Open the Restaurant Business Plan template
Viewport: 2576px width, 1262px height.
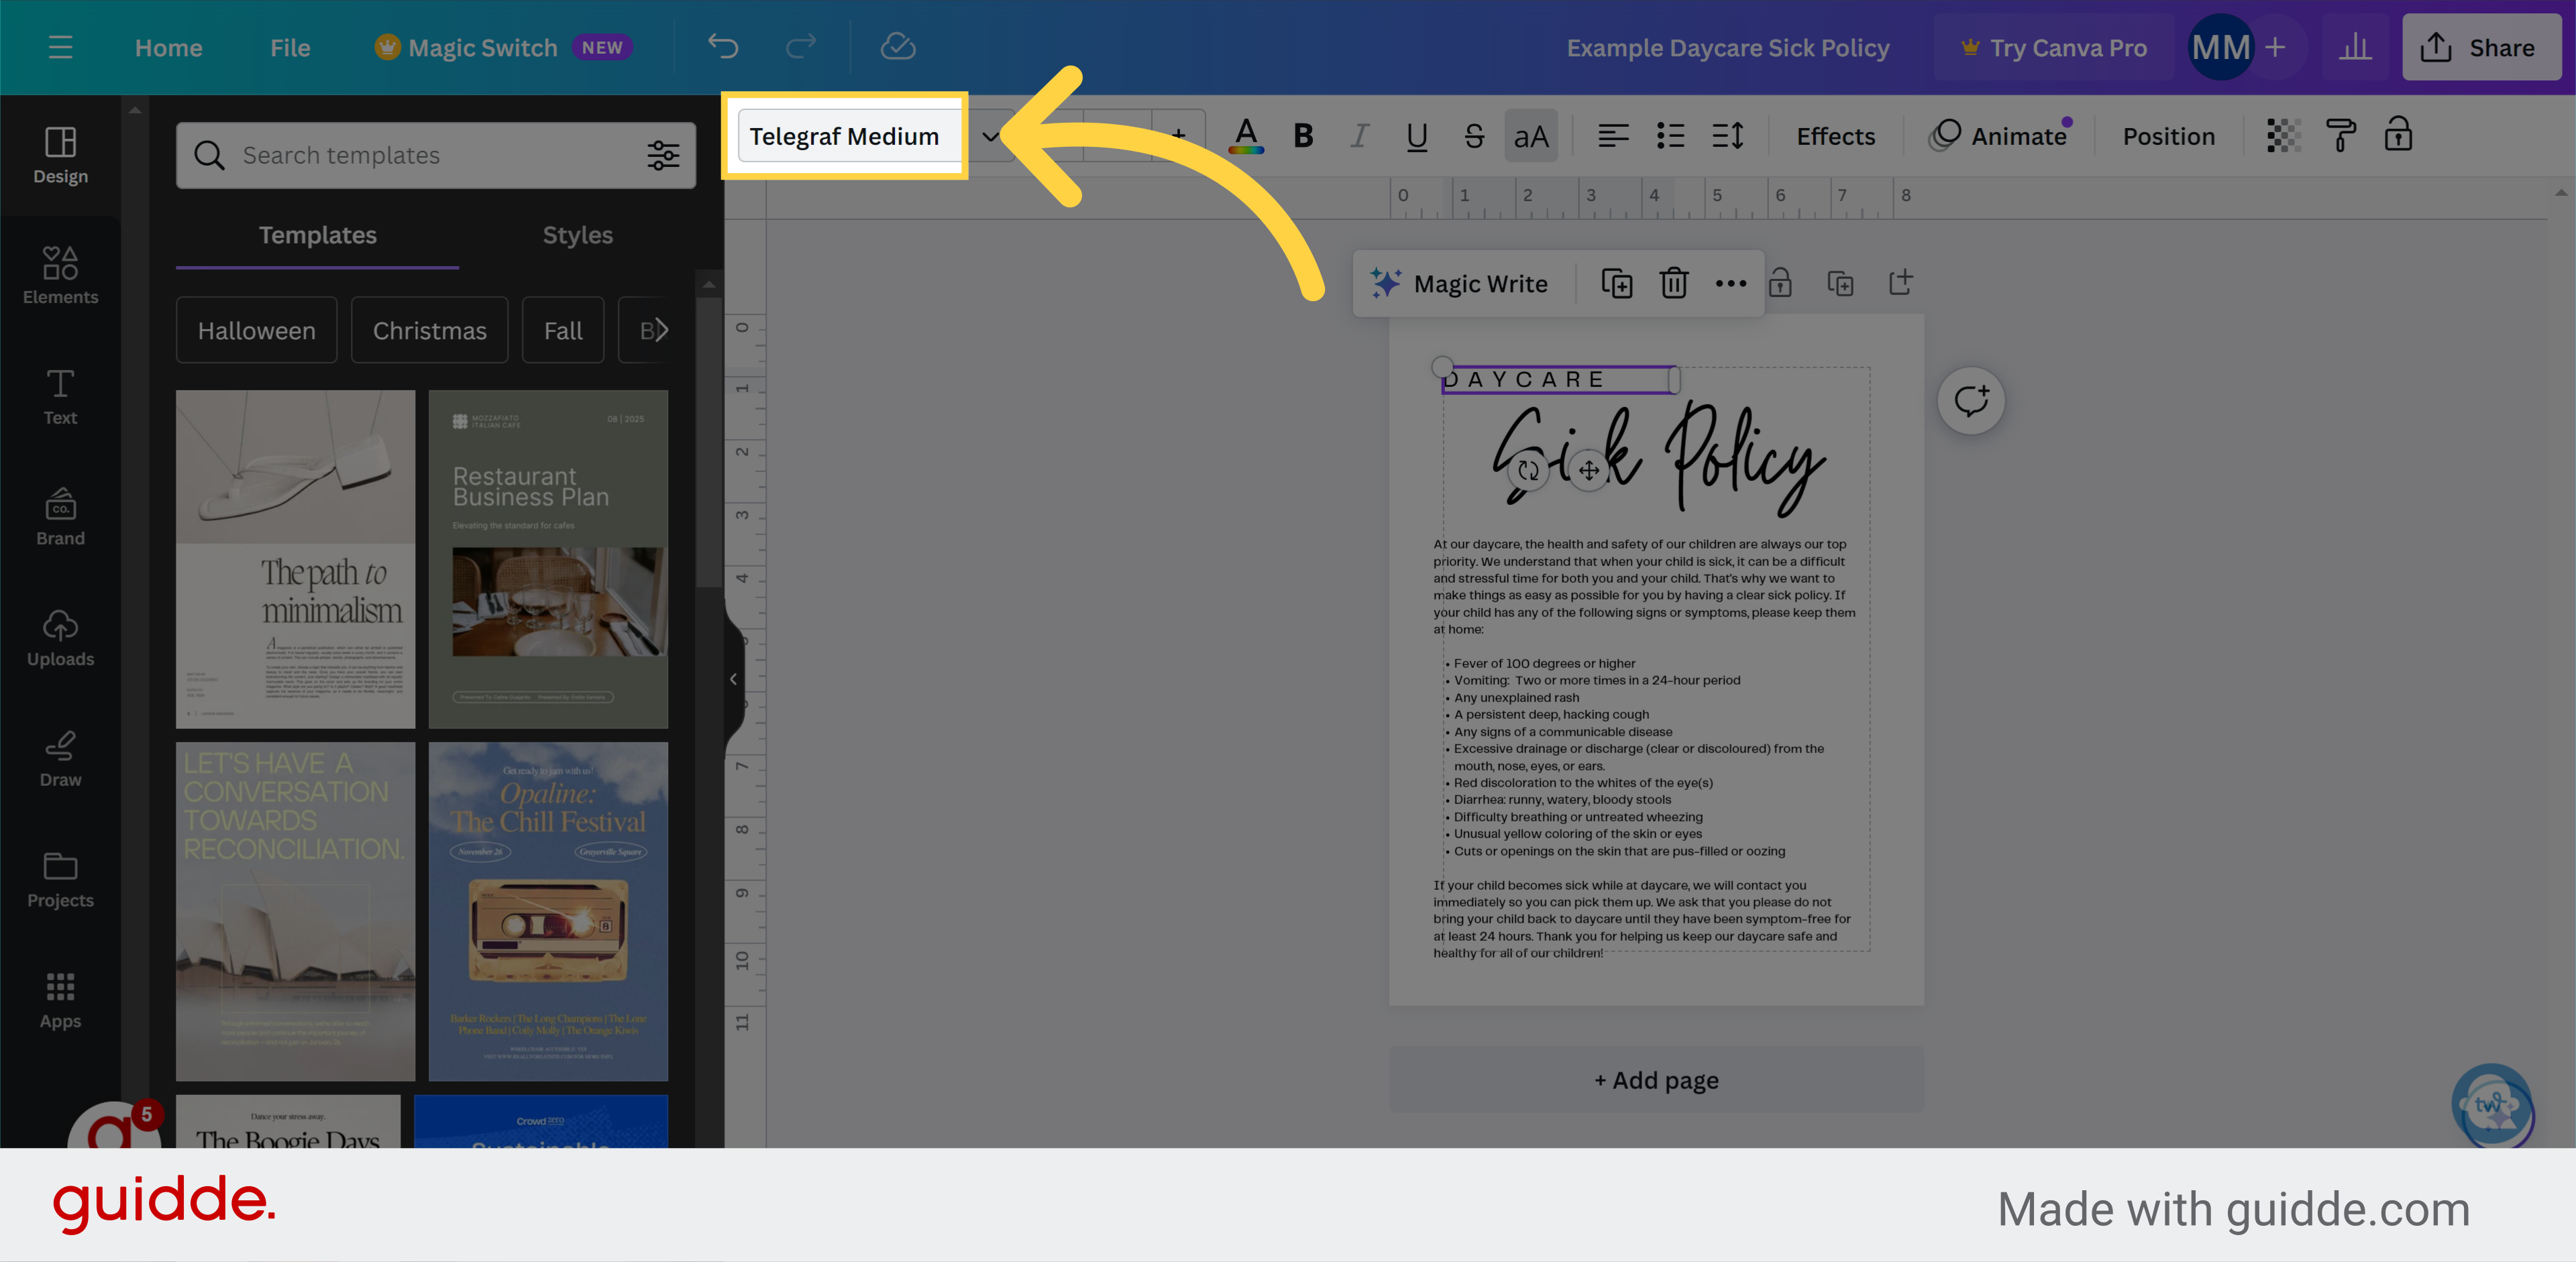click(548, 559)
